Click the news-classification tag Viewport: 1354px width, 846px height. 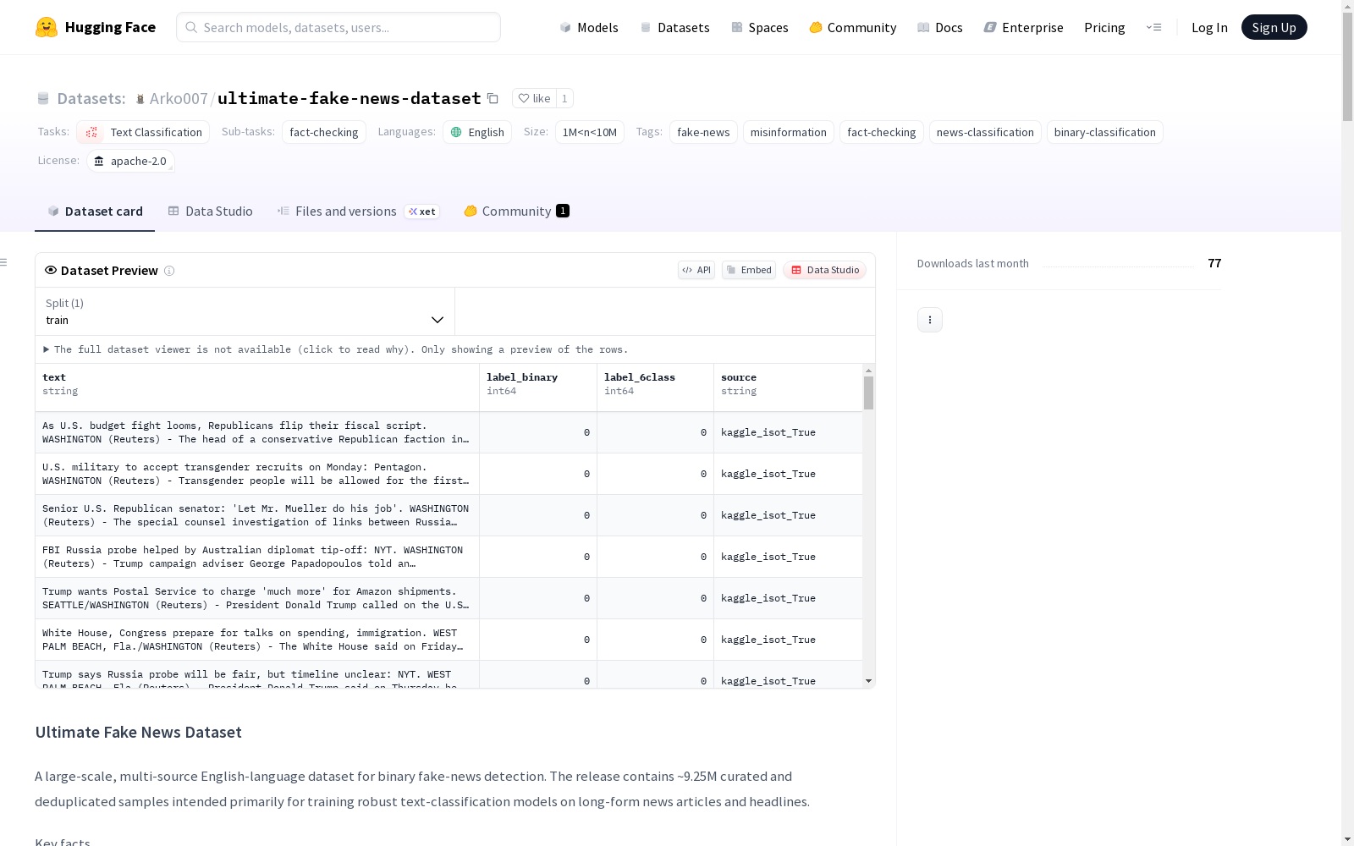click(985, 132)
